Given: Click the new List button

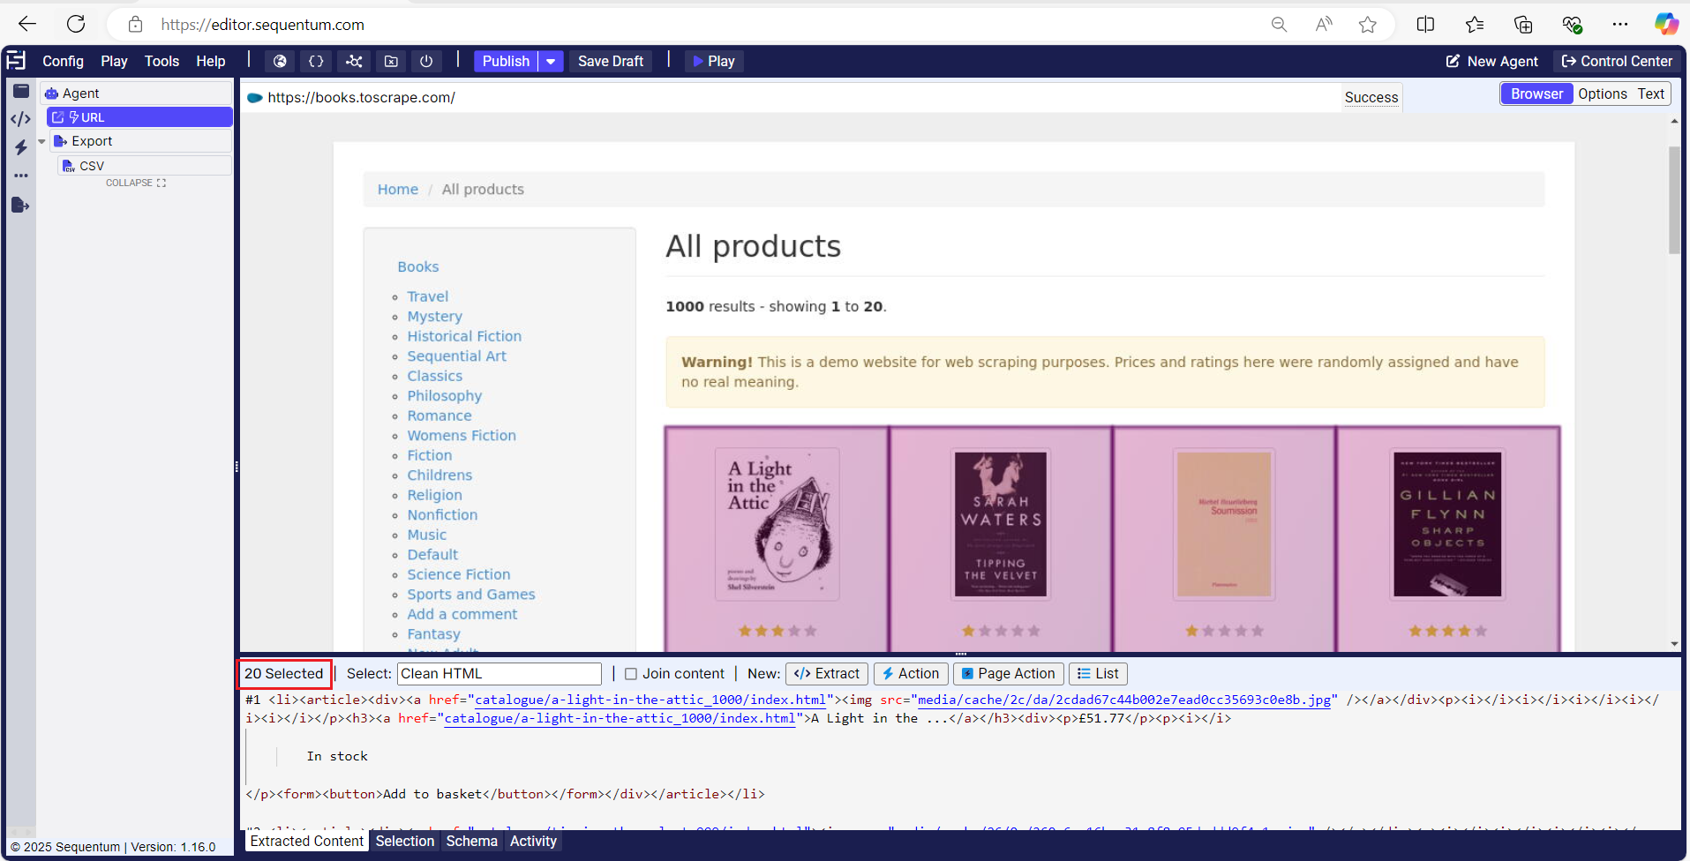Looking at the screenshot, I should tap(1098, 674).
